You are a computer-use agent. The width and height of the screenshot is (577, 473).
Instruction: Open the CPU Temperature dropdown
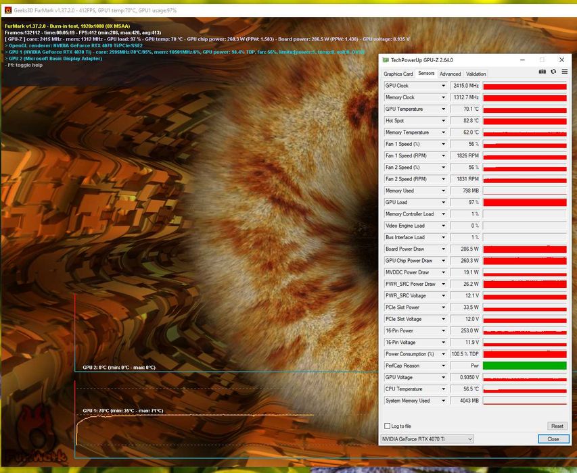tap(444, 389)
